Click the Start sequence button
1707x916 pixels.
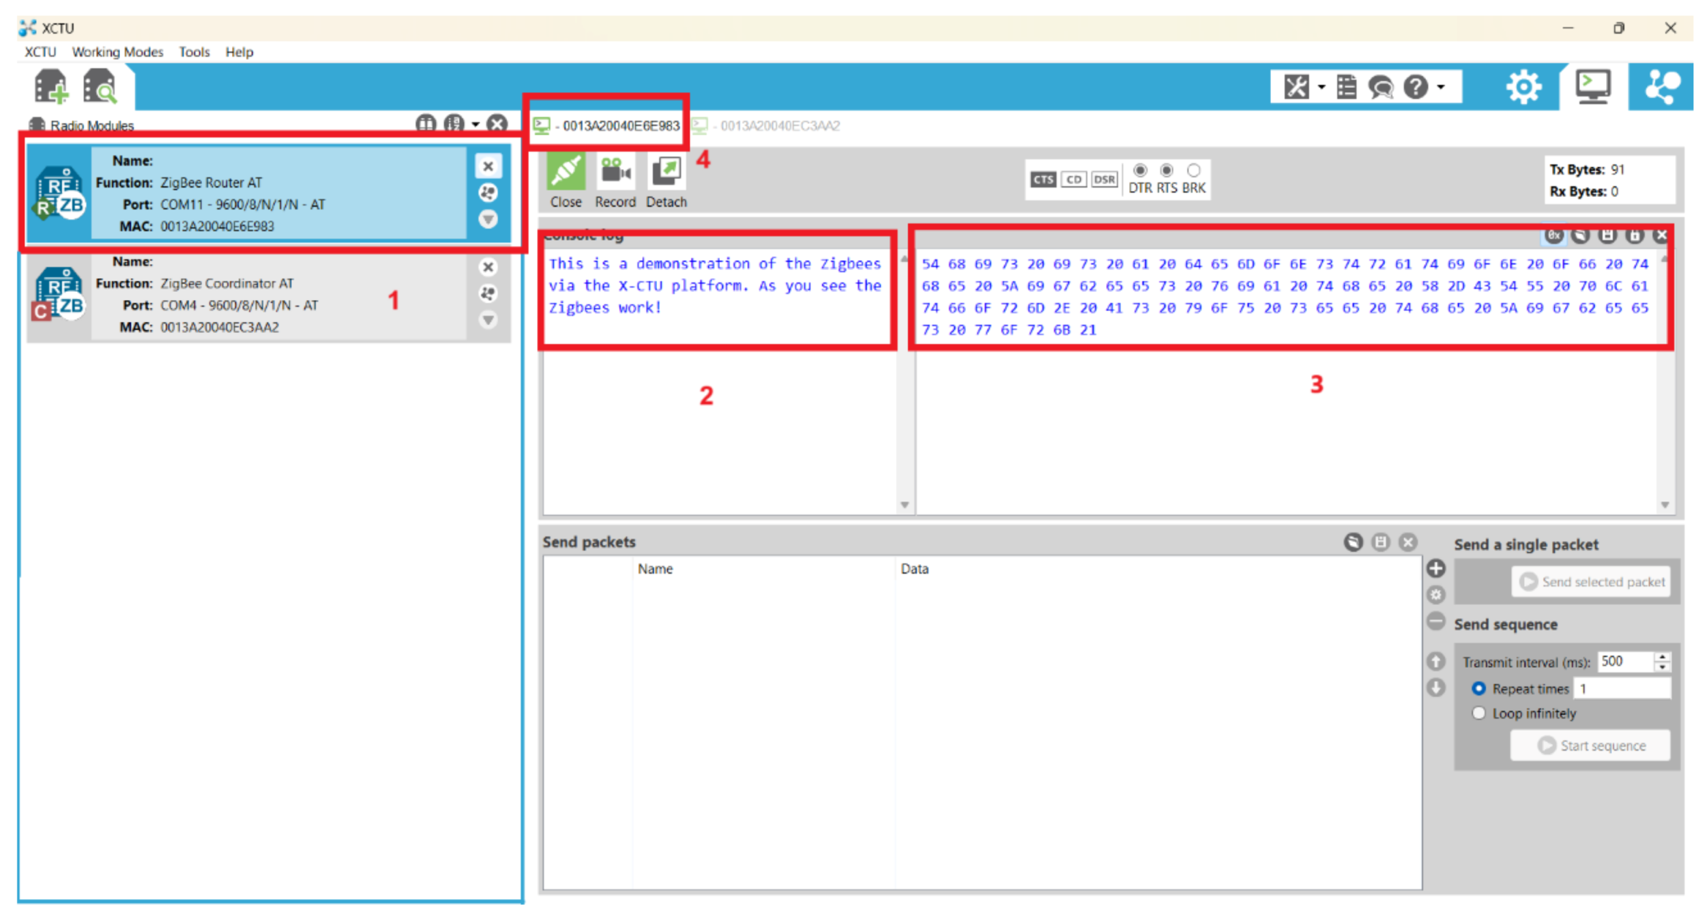coord(1590,745)
